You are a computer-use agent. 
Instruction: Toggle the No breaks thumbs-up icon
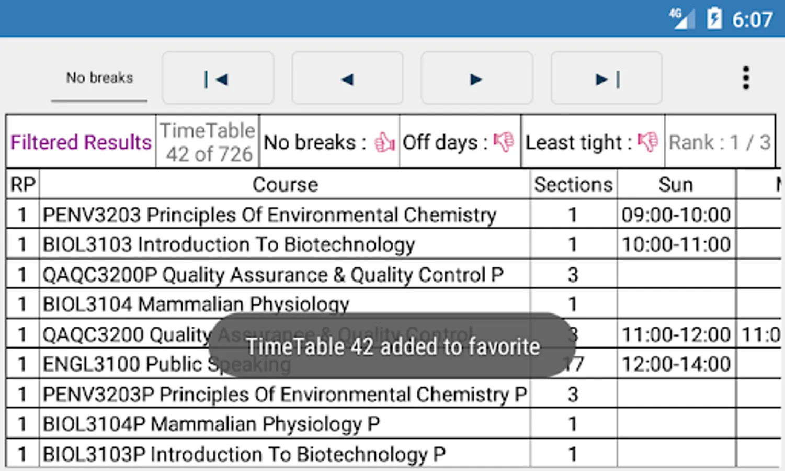(x=384, y=142)
